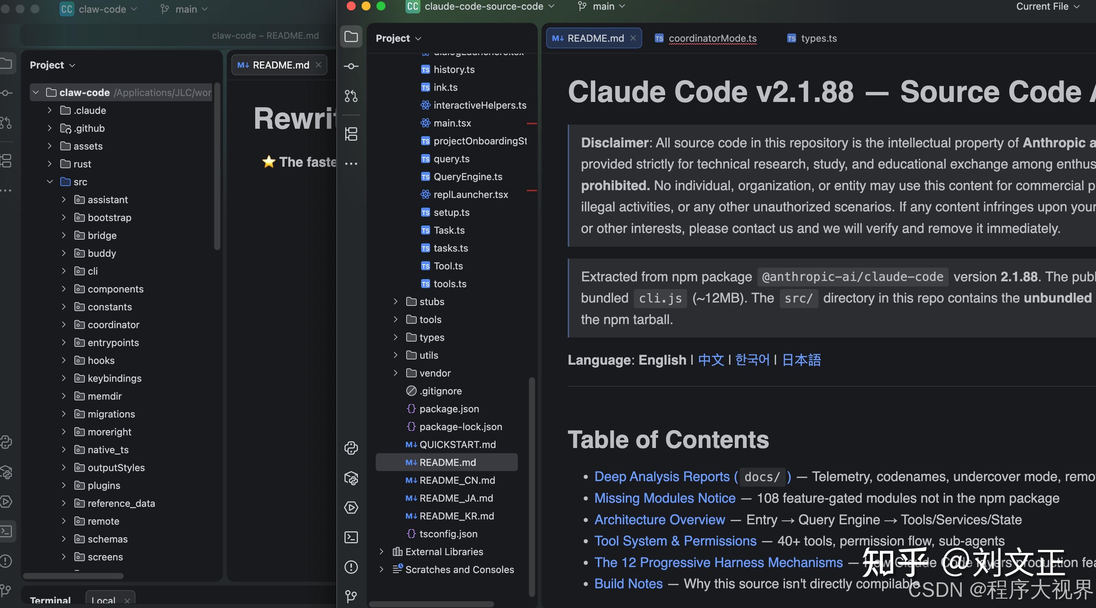Expand External Libraries in the project tree
This screenshot has width=1096, height=608.
[x=382, y=552]
